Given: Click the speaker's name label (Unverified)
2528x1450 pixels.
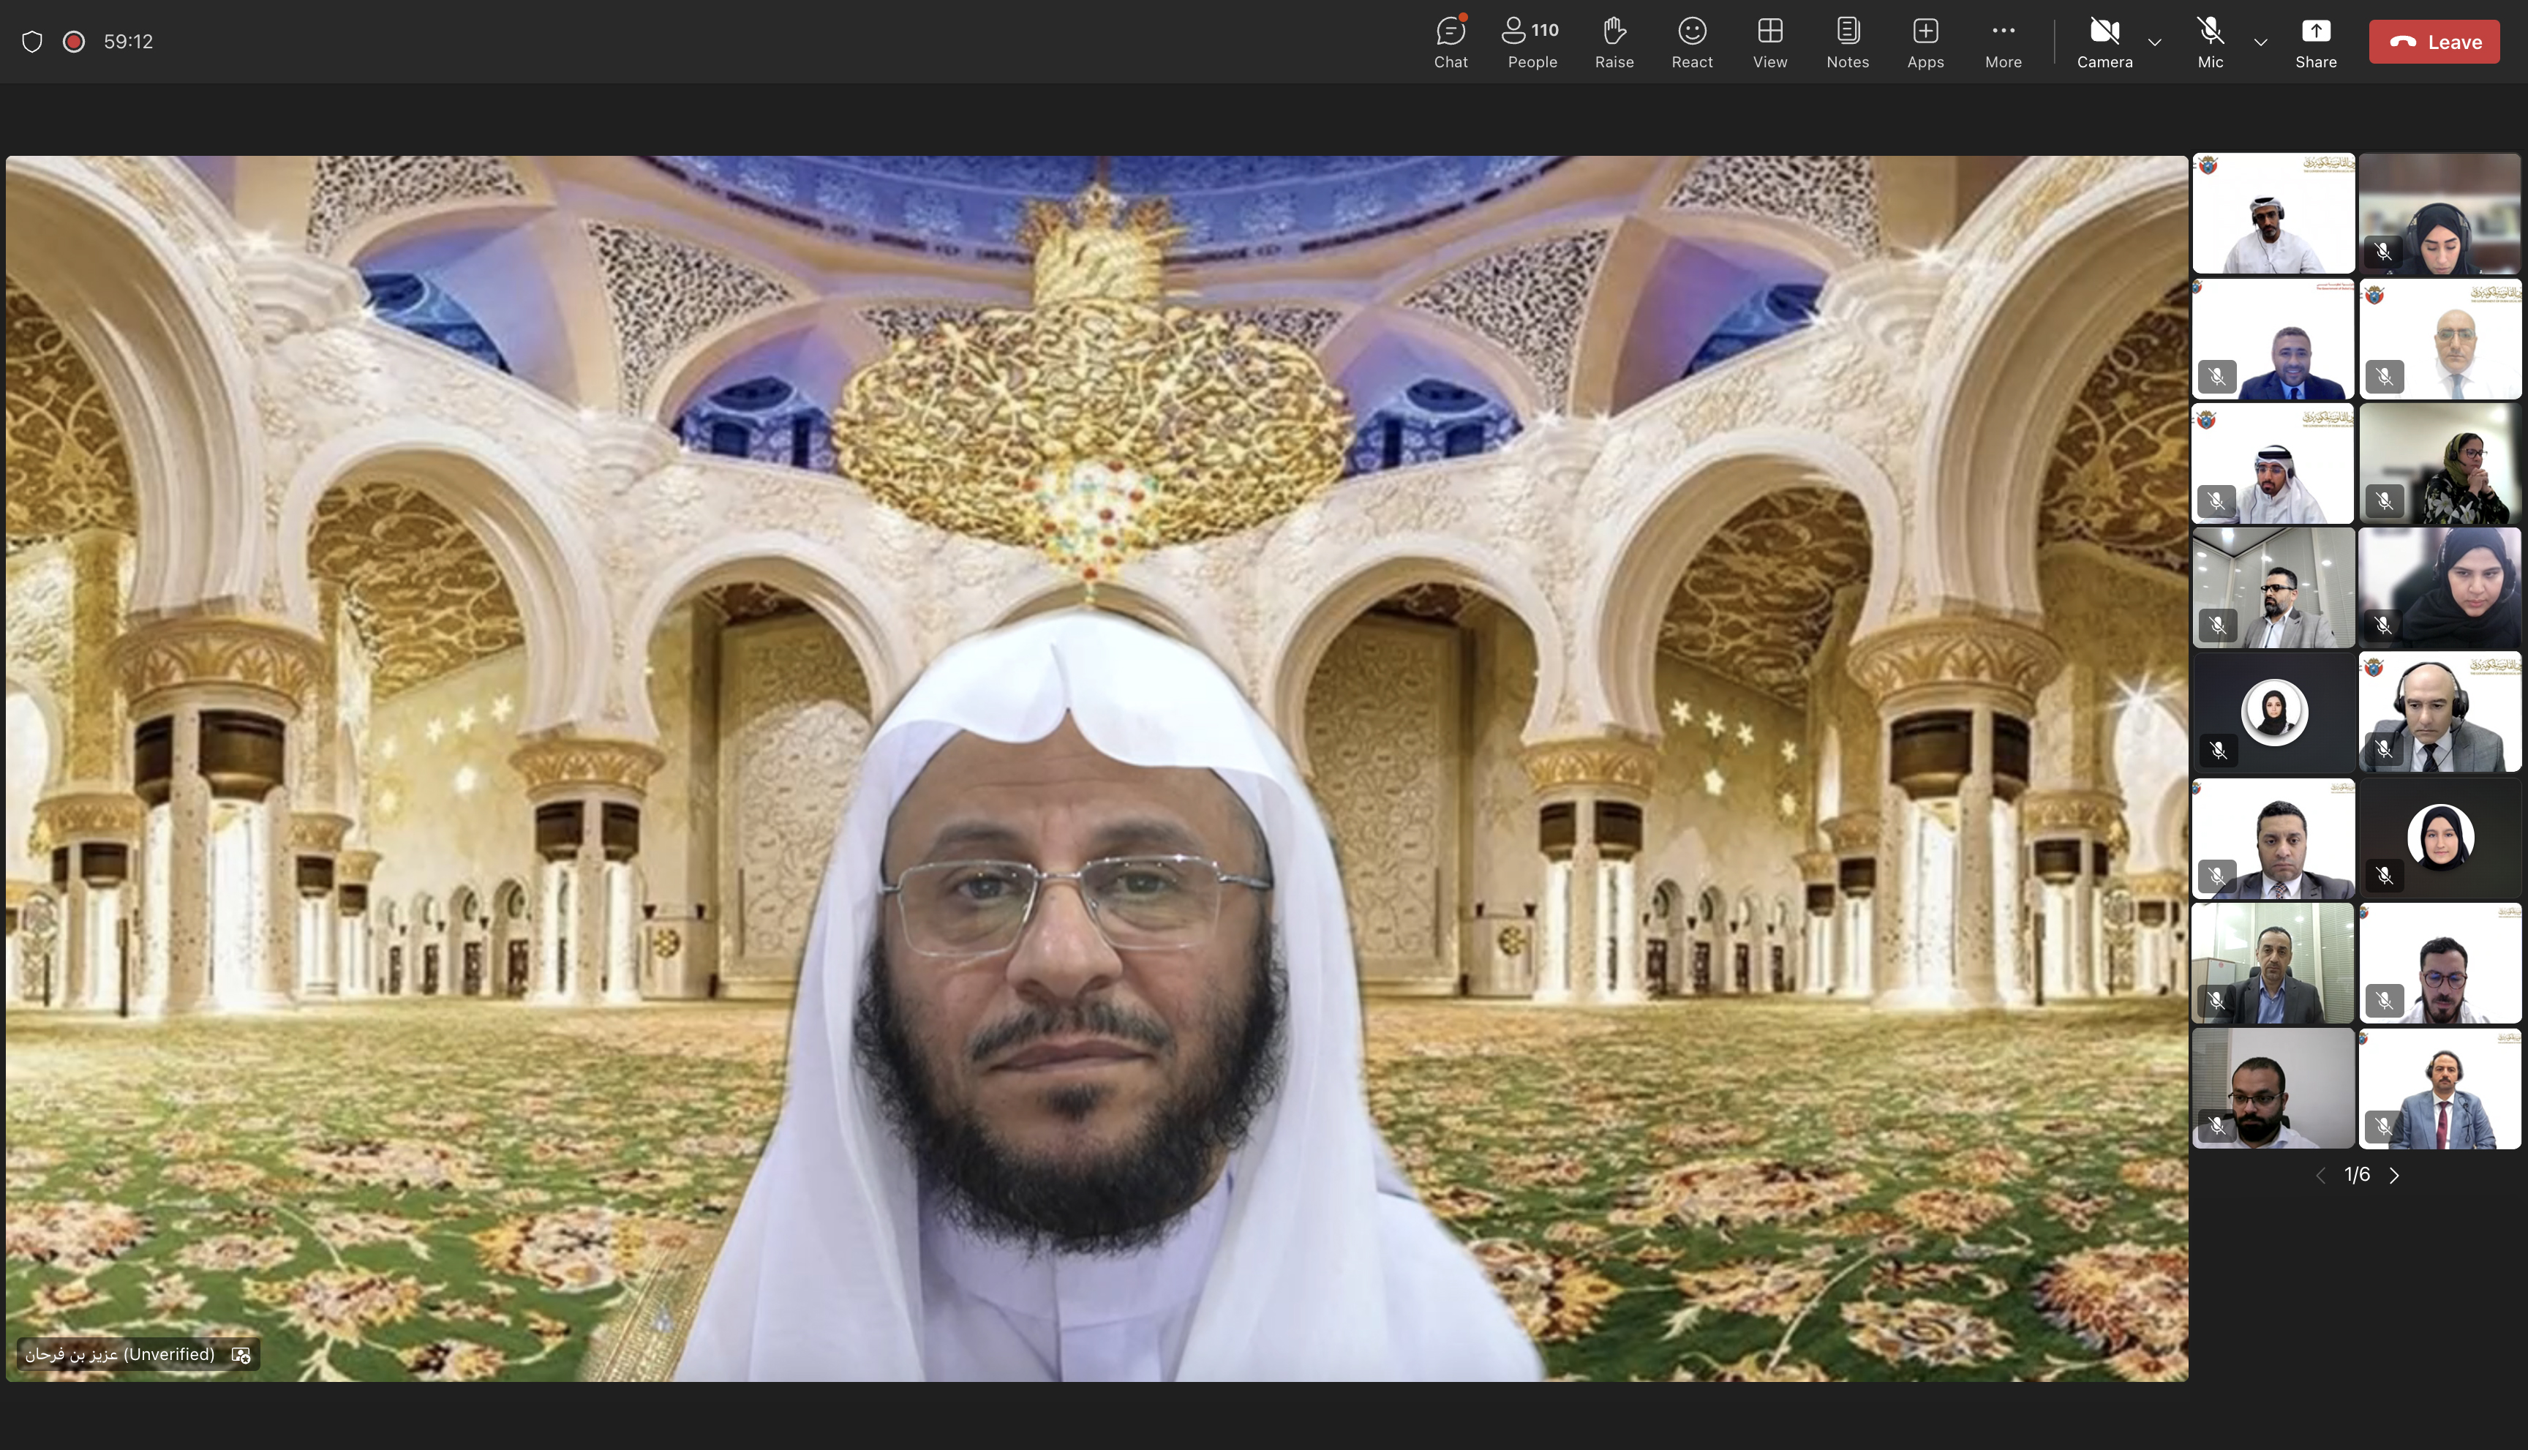Looking at the screenshot, I should (x=121, y=1353).
